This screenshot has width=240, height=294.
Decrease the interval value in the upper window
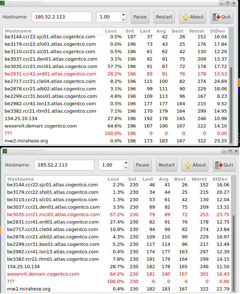click(x=123, y=20)
